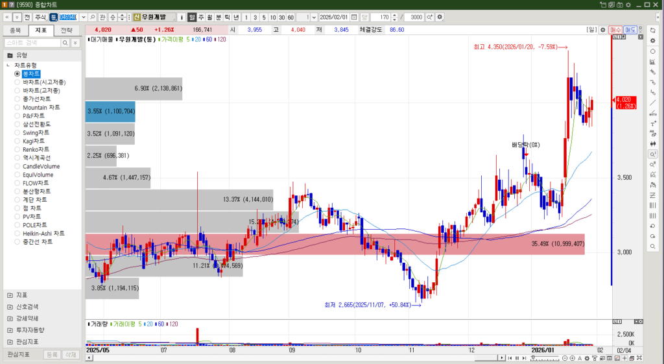The width and height of the screenshot is (664, 364).
Task: Click the stock search magnifier icon
Action: [93, 17]
